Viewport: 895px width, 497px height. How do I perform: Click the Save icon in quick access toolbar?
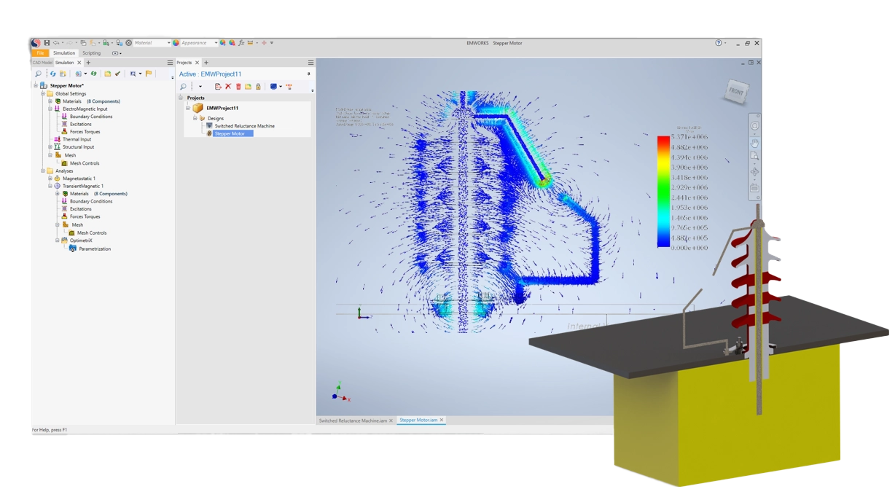click(47, 43)
